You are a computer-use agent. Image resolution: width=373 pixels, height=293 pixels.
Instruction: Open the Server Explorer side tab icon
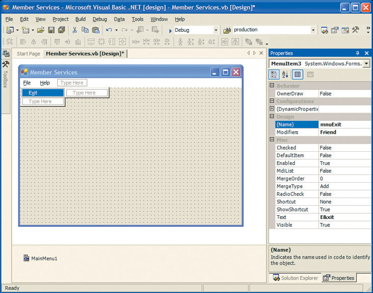coord(6,53)
